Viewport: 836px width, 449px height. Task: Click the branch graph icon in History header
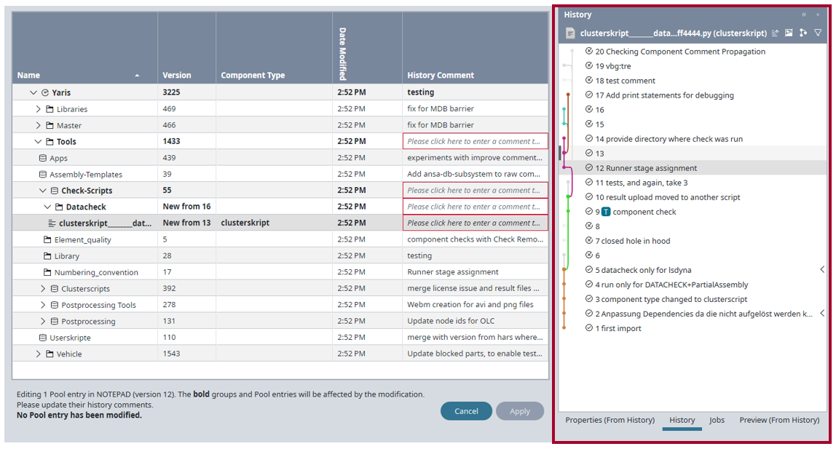(803, 33)
